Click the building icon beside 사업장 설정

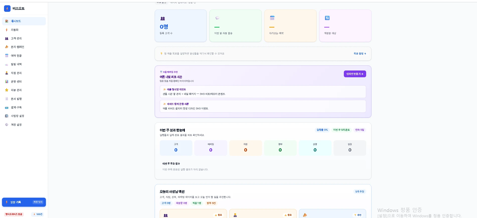pos(7,116)
